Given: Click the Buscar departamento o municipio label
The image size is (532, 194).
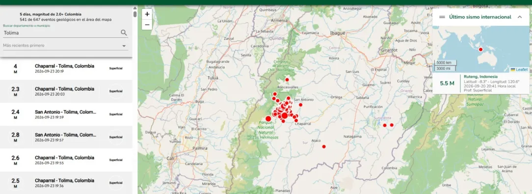Looking at the screenshot, I should click(27, 26).
